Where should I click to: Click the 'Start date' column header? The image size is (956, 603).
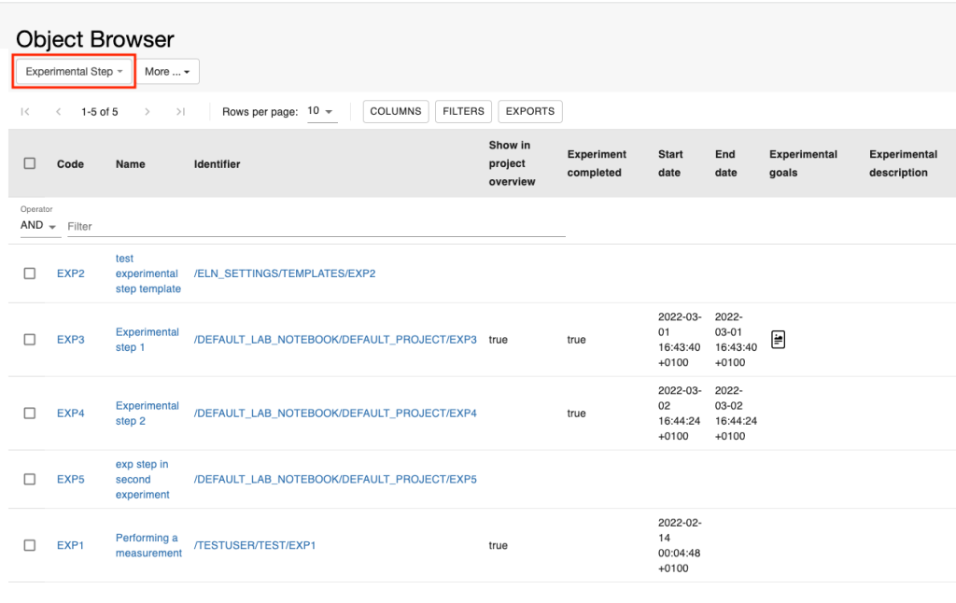click(670, 163)
